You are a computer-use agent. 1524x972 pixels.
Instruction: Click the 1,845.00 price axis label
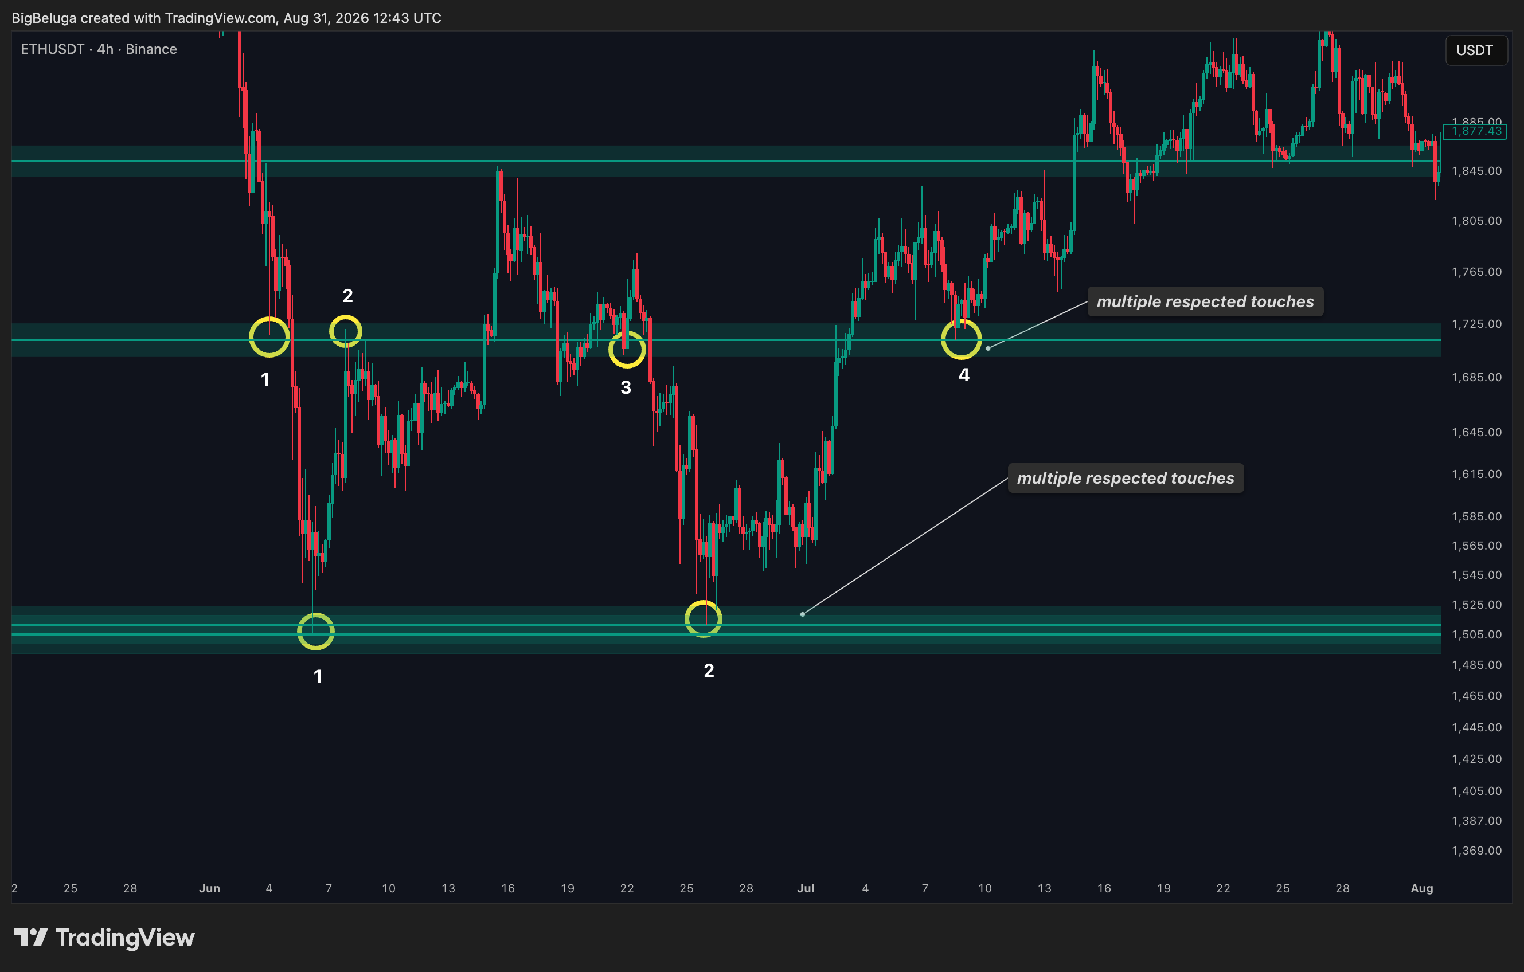point(1476,171)
